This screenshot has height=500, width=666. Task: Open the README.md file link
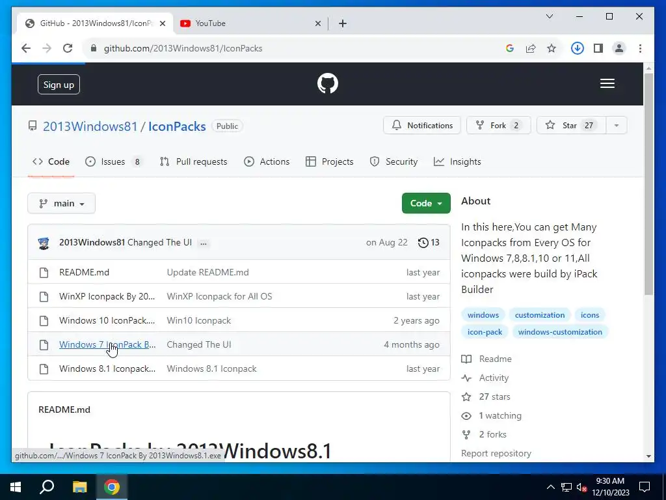(84, 273)
